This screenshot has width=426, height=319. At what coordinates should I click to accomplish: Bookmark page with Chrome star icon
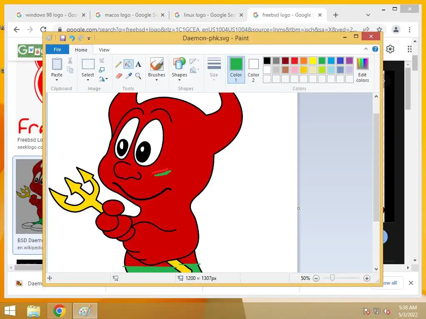(x=379, y=29)
